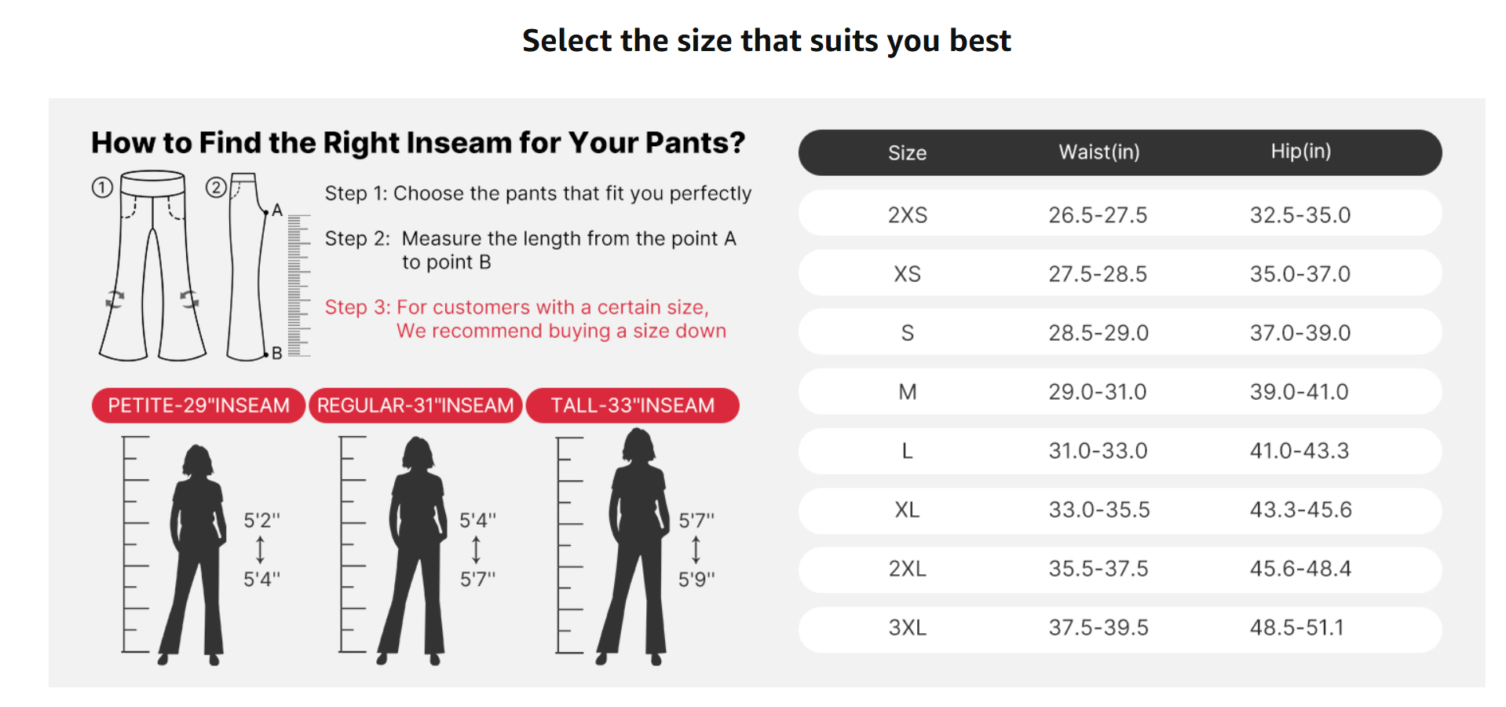1506x707 pixels.
Task: Click the TALL-33"INSEAM red label
Action: (x=633, y=405)
